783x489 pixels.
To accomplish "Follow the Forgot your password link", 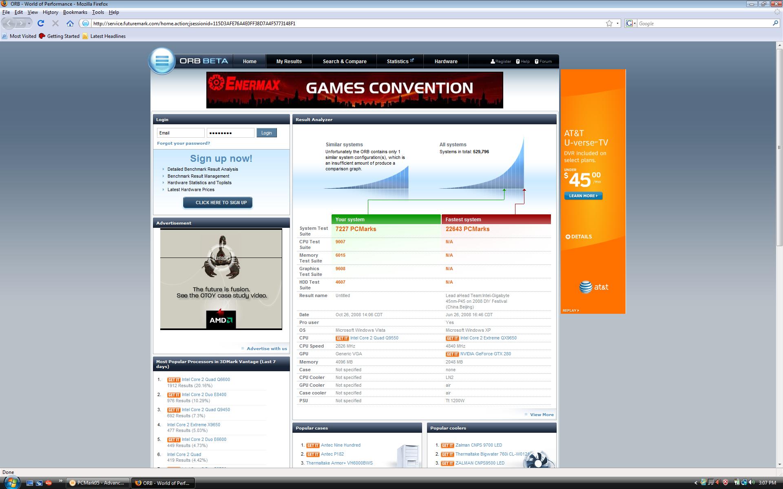I will (x=184, y=143).
